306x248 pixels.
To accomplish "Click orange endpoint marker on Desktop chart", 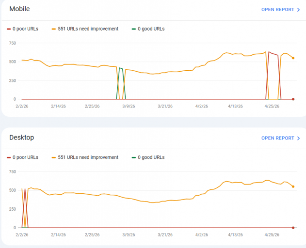I will pyautogui.click(x=293, y=186).
